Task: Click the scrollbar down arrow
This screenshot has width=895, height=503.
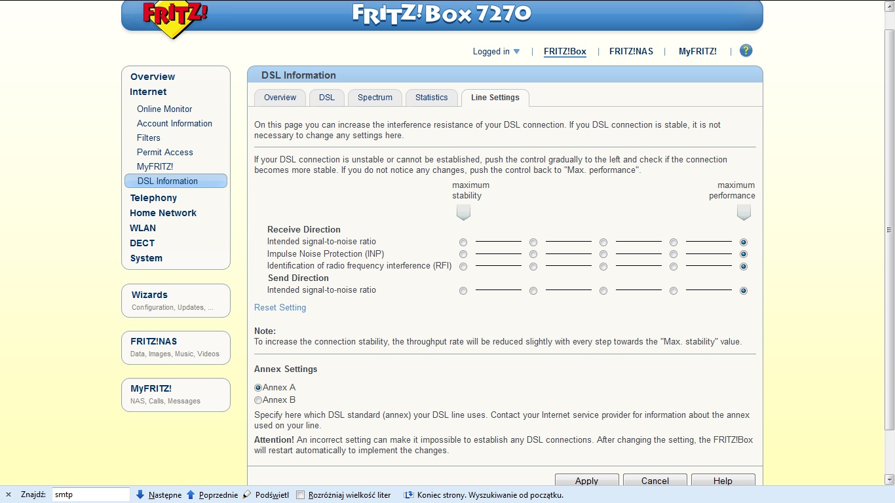Action: pos(889,479)
